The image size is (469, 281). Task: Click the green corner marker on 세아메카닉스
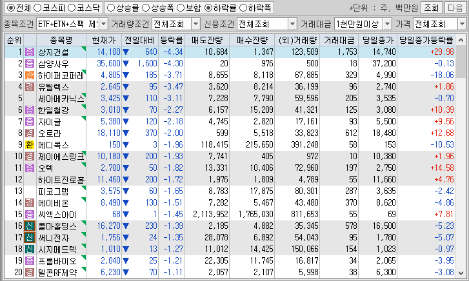click(84, 95)
